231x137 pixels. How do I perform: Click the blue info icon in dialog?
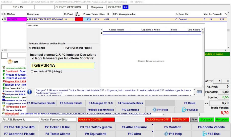click(30, 92)
